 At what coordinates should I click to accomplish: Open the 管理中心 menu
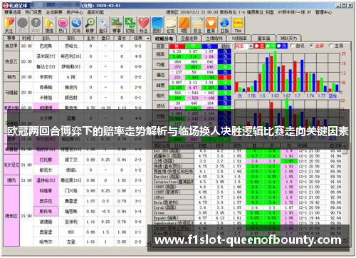[x=323, y=12]
